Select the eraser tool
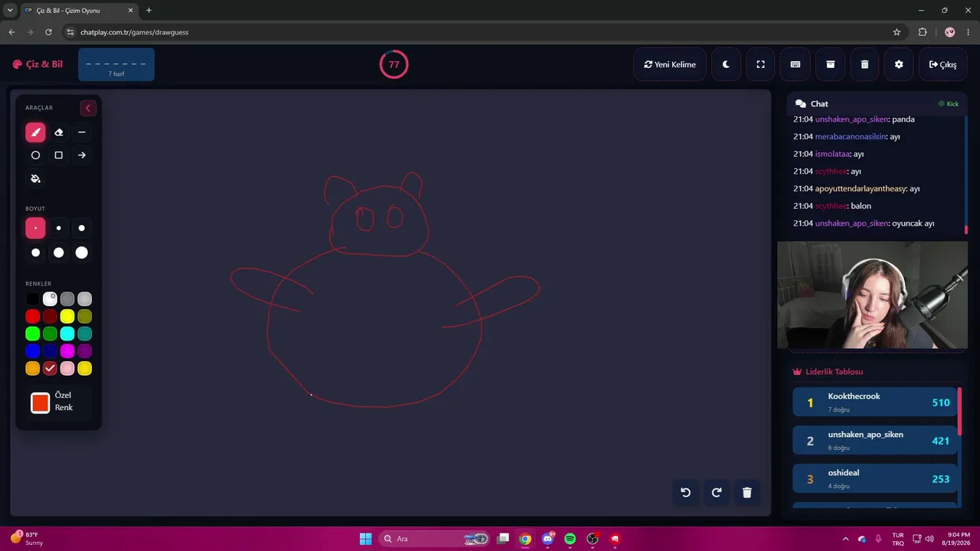The width and height of the screenshot is (980, 551). coord(59,132)
